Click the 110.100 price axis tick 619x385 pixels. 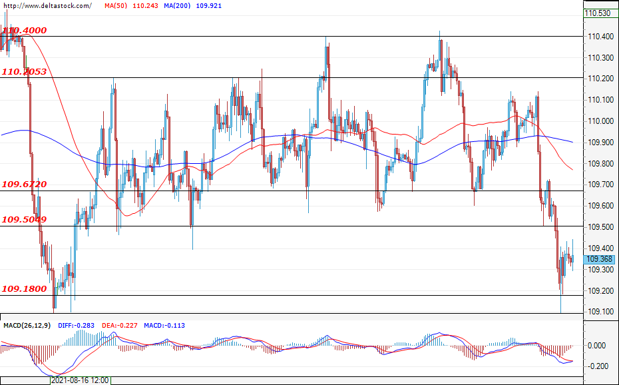pos(600,100)
